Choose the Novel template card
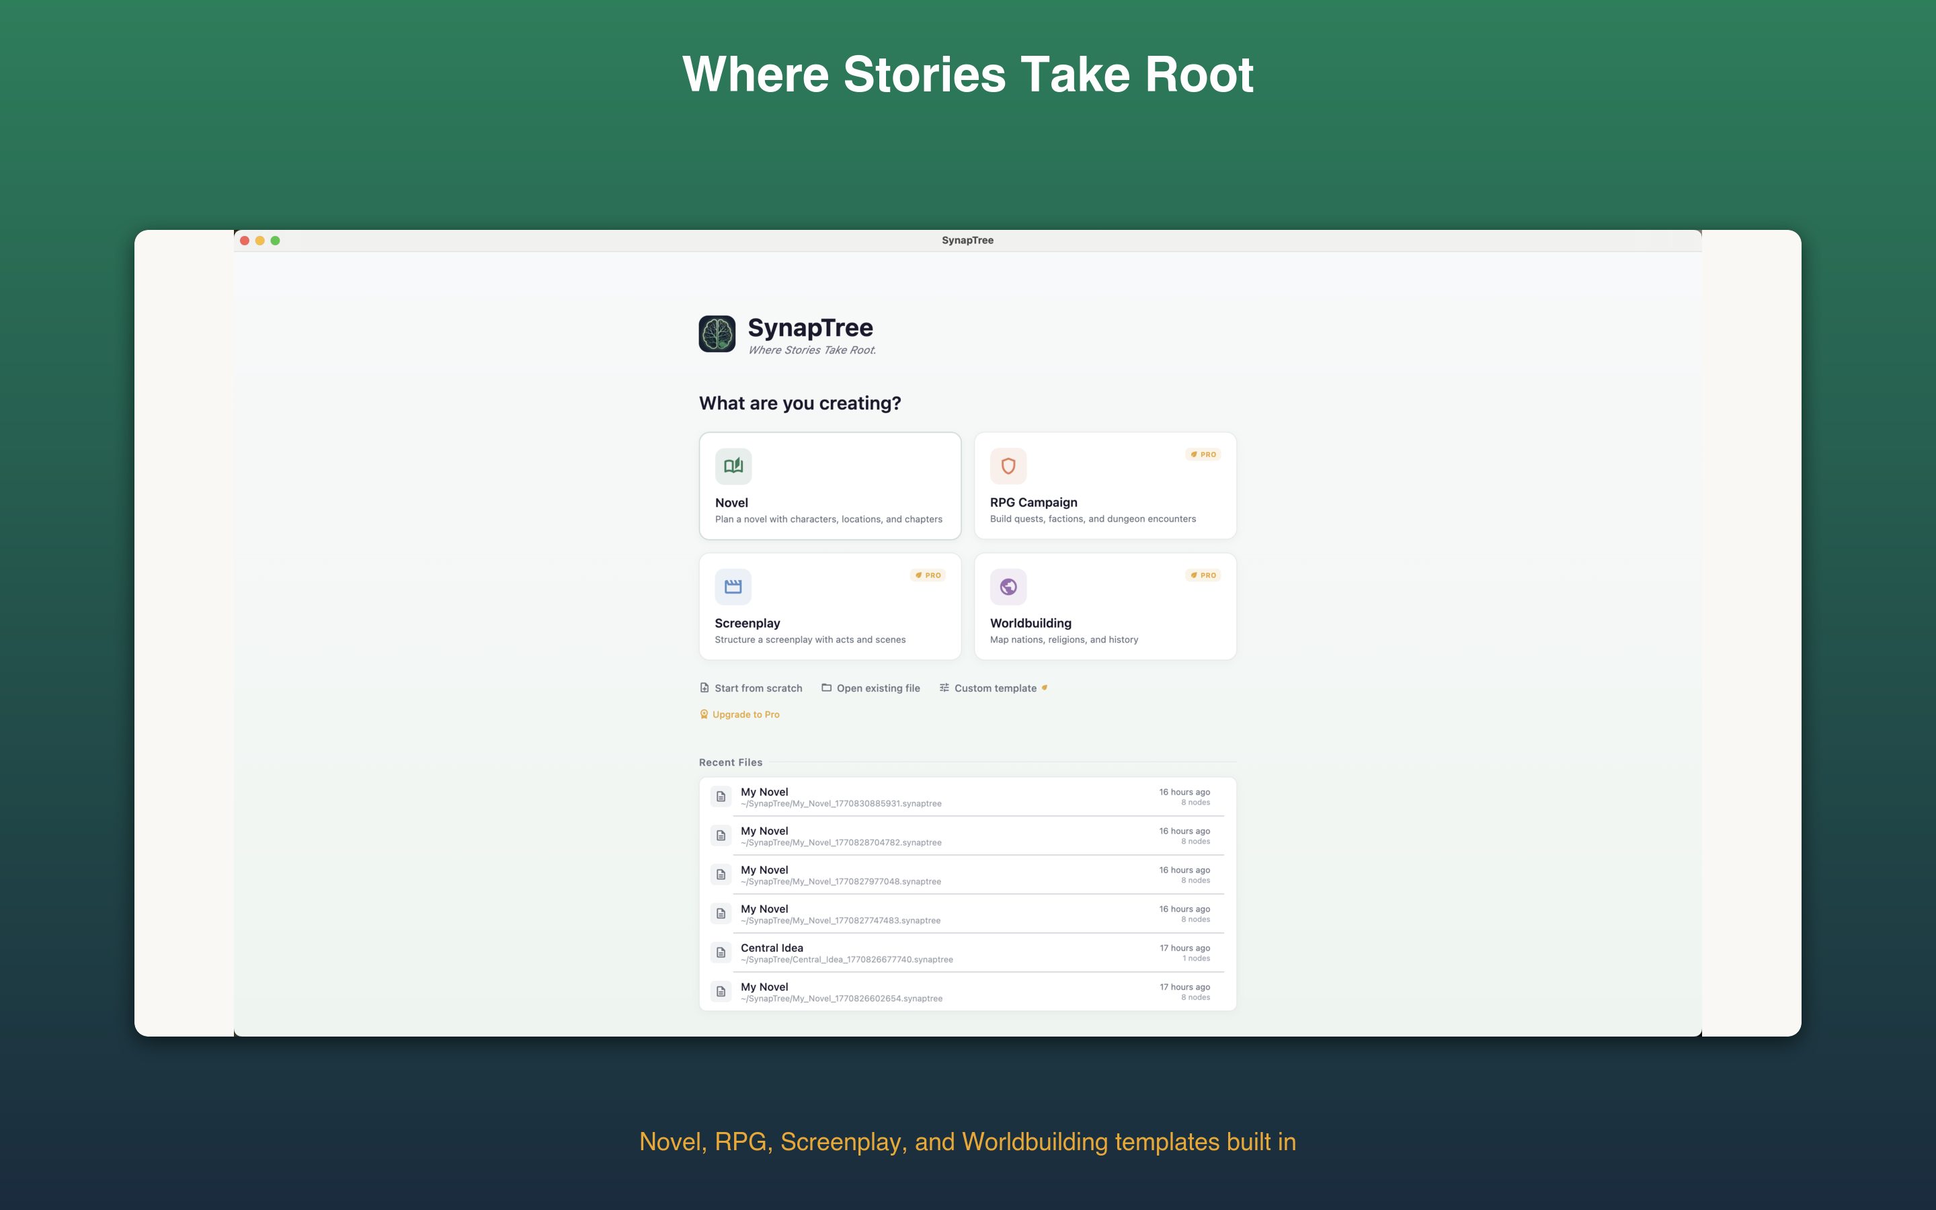Viewport: 1936px width, 1210px height. 830,486
